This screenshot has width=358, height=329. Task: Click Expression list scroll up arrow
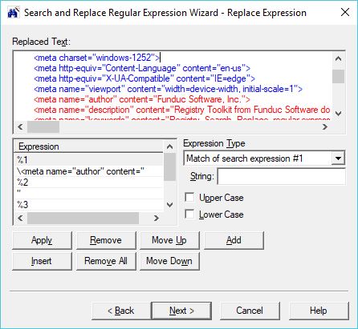(x=169, y=146)
